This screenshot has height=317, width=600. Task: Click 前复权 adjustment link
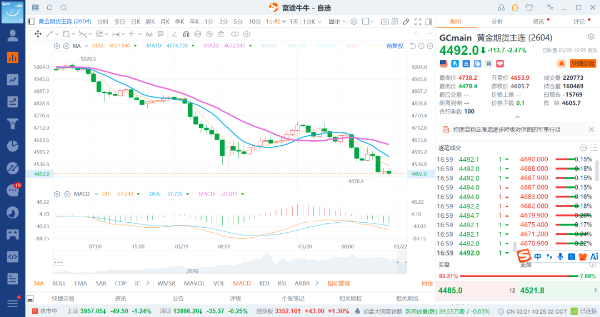[x=395, y=46]
